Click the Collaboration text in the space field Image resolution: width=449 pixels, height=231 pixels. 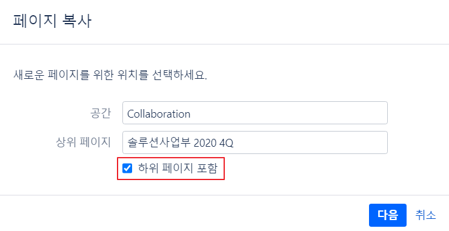tap(159, 114)
